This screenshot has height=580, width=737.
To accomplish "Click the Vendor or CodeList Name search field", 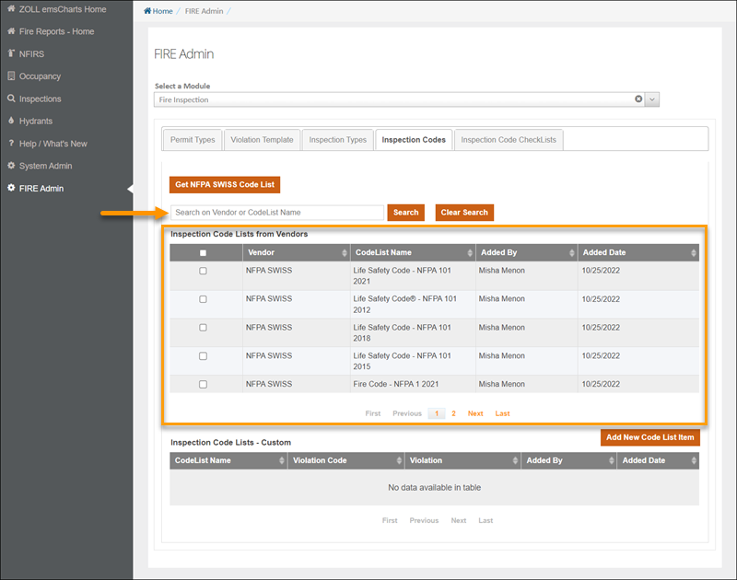I will pos(277,213).
